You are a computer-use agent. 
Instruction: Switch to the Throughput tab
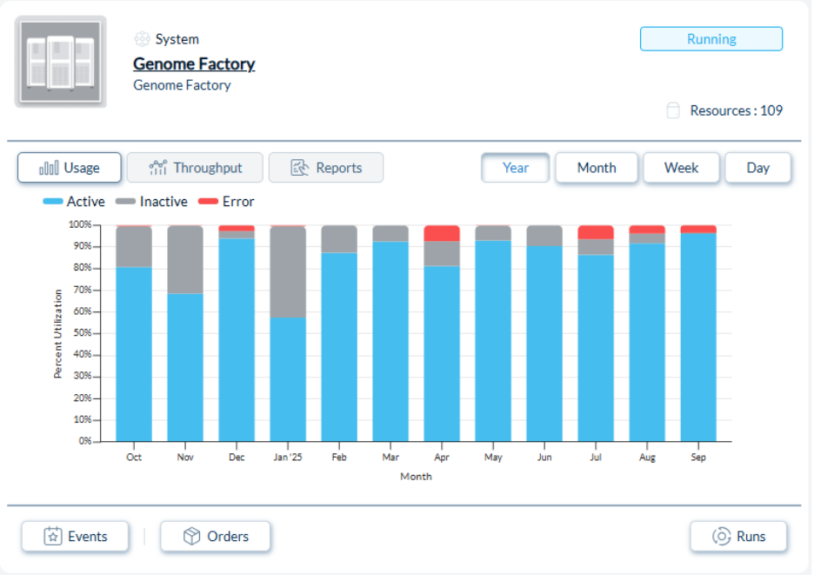click(x=195, y=168)
